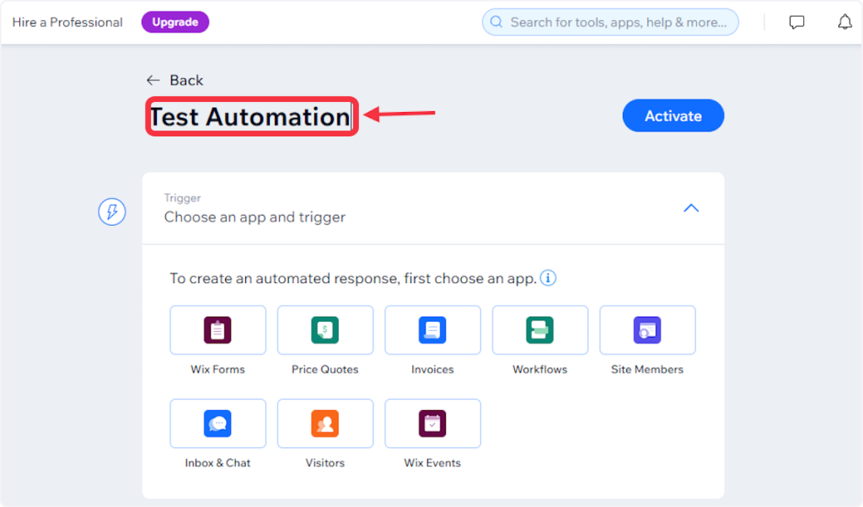Choose the Price Quotes app icon
This screenshot has width=863, height=507.
(324, 330)
